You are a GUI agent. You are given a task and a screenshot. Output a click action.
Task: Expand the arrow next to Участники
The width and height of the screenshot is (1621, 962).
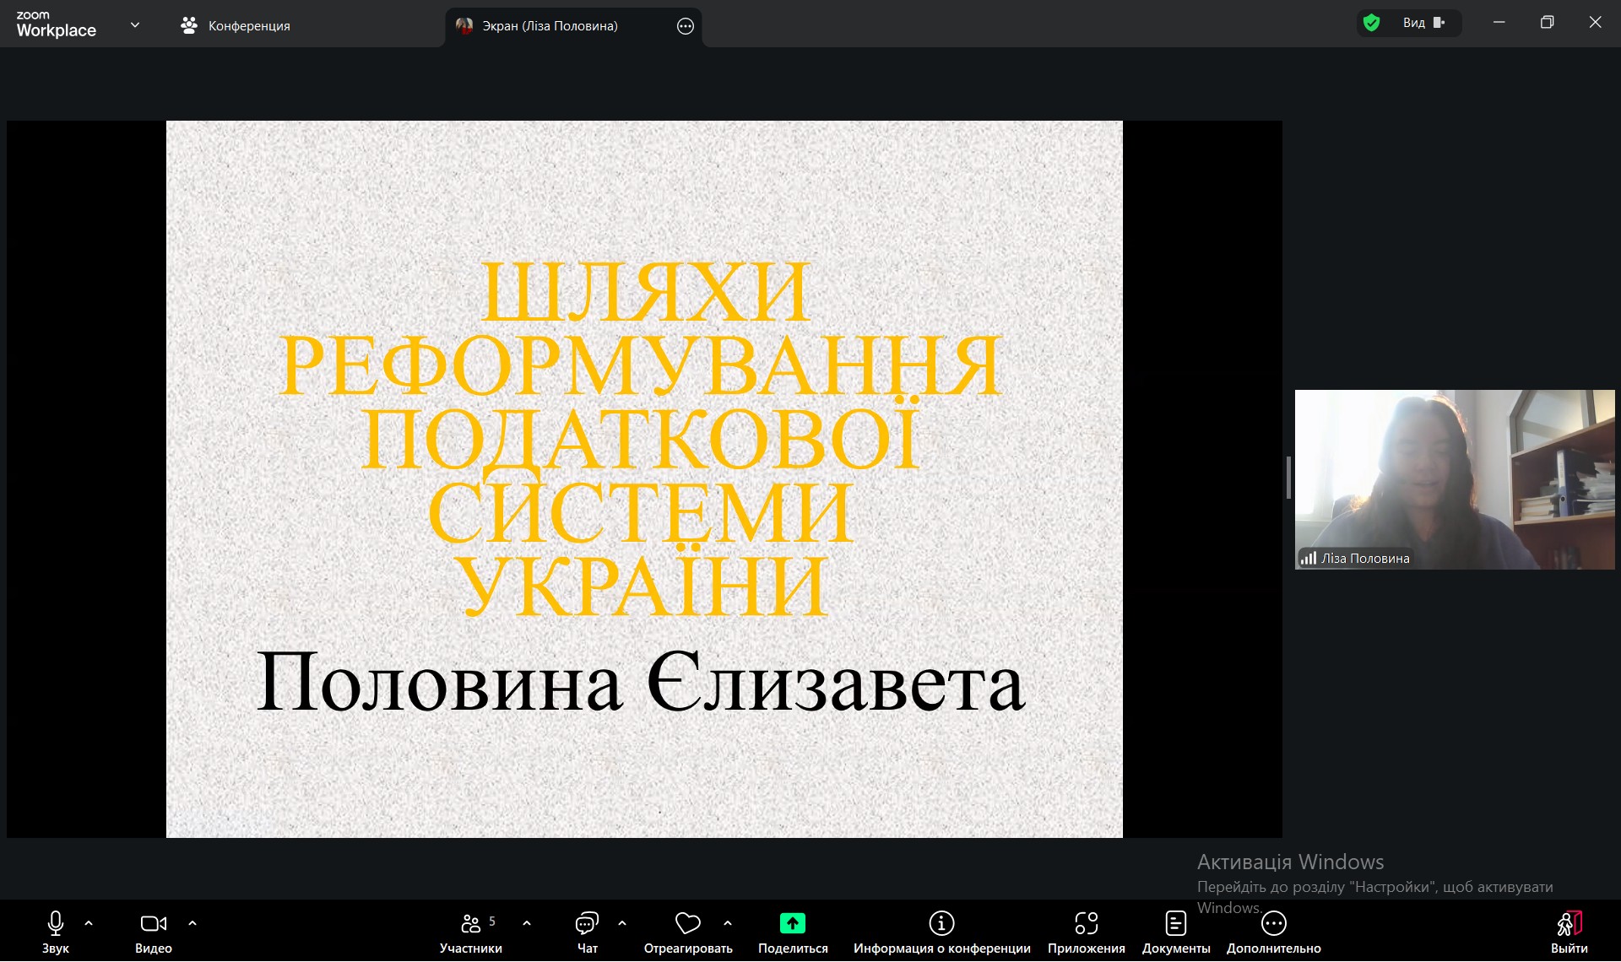527,923
